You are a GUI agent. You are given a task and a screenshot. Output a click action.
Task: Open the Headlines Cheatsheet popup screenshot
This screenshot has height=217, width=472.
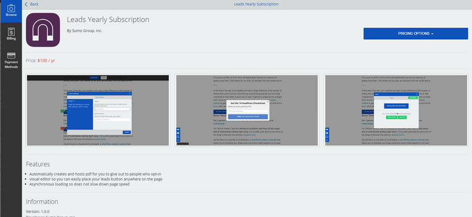tap(247, 110)
